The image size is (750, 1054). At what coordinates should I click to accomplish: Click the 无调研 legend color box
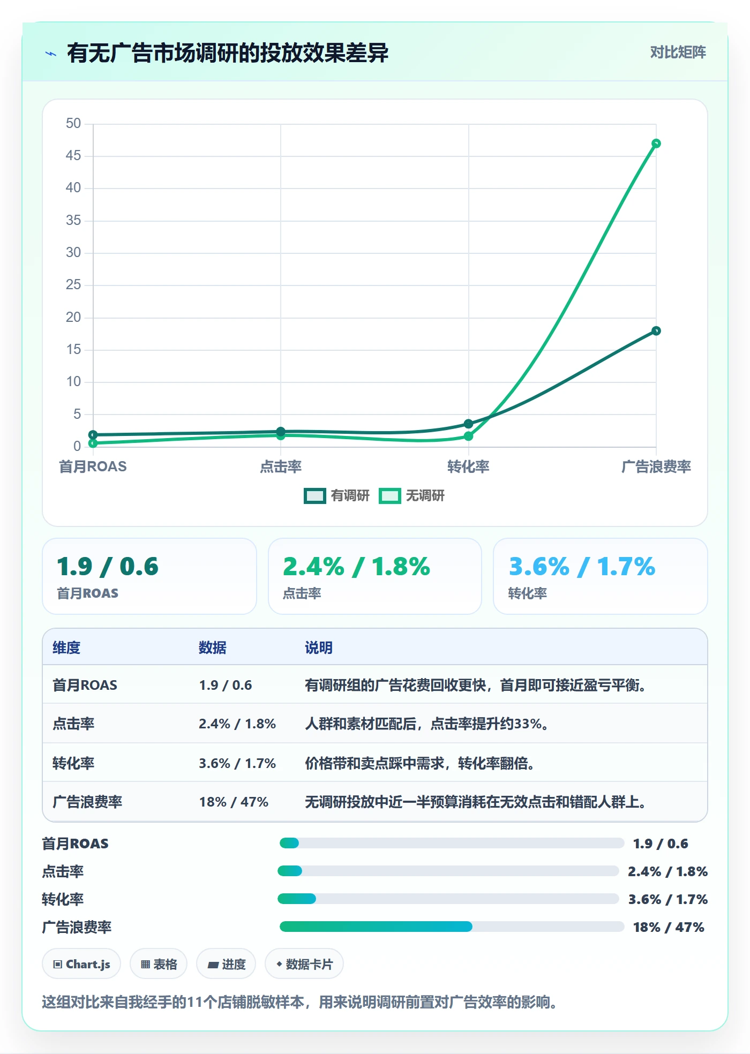tap(389, 496)
